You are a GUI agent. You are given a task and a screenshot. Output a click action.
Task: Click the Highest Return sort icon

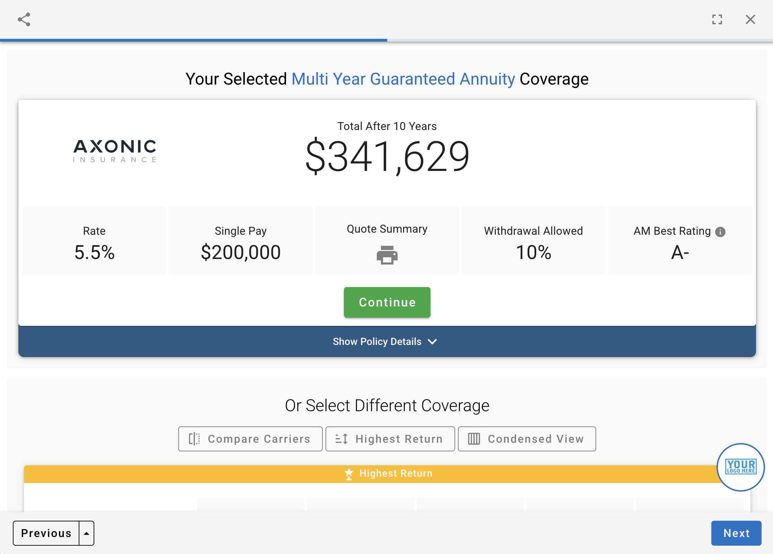coord(341,439)
